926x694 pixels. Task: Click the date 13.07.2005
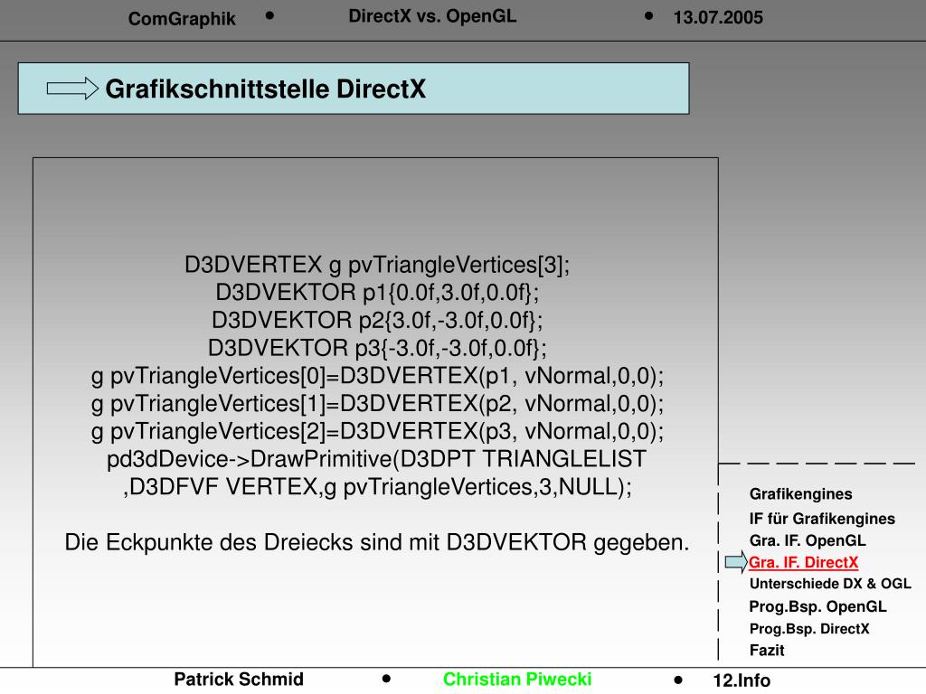point(717,18)
